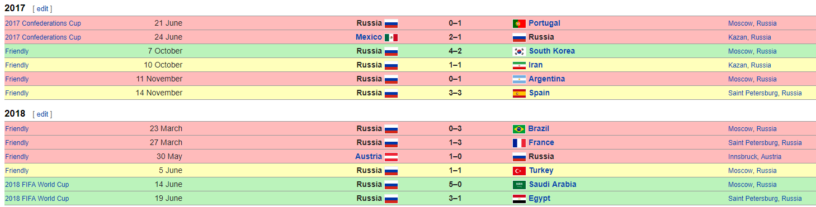Click the Austria flag icon

pyautogui.click(x=391, y=157)
